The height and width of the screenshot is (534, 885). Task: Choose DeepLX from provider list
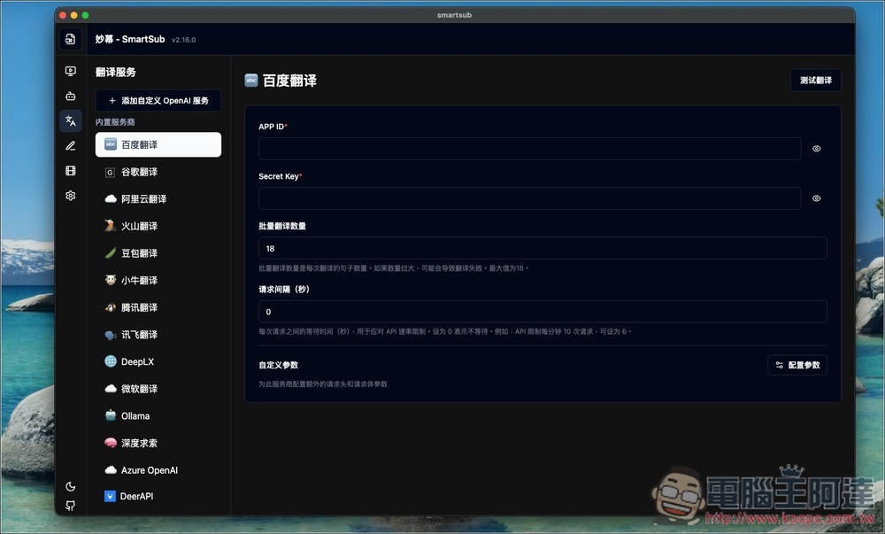pyautogui.click(x=158, y=362)
